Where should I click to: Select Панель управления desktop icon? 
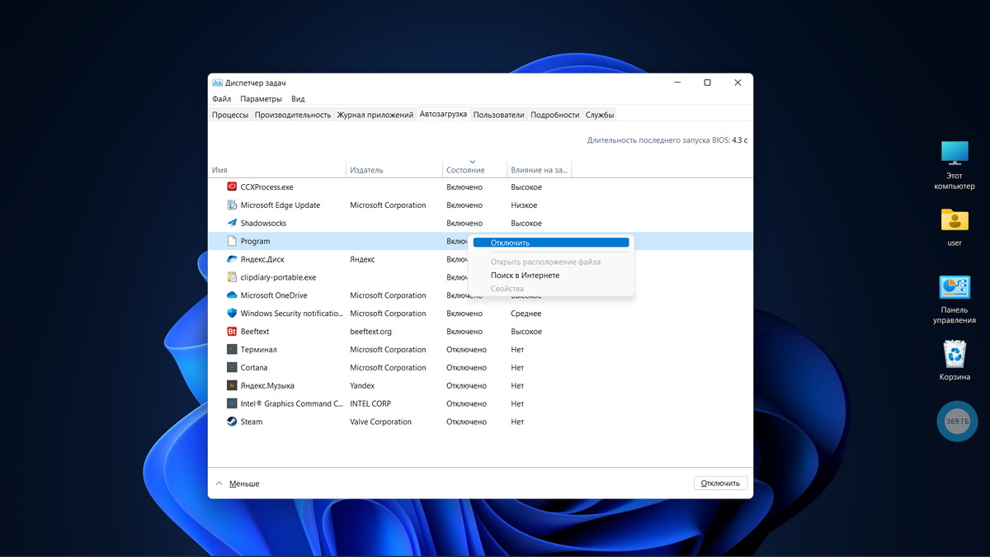click(955, 287)
